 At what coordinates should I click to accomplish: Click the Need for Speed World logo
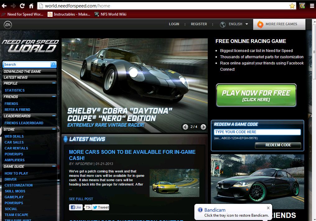tap(30, 46)
